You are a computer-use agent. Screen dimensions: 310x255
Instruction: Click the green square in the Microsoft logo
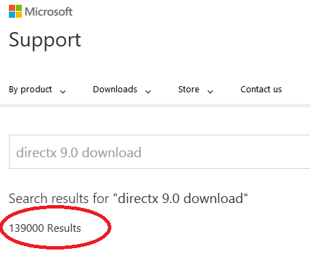pyautogui.click(x=18, y=8)
